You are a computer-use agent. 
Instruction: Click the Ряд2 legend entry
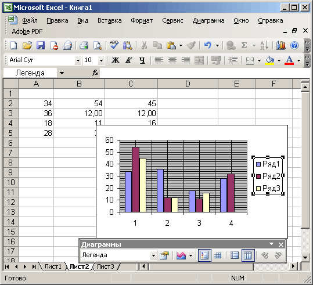coord(268,176)
